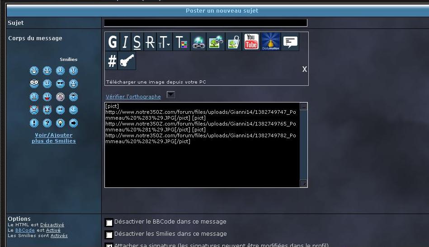
Task: Expand the dropdown next to spell check
Action: pyautogui.click(x=170, y=95)
